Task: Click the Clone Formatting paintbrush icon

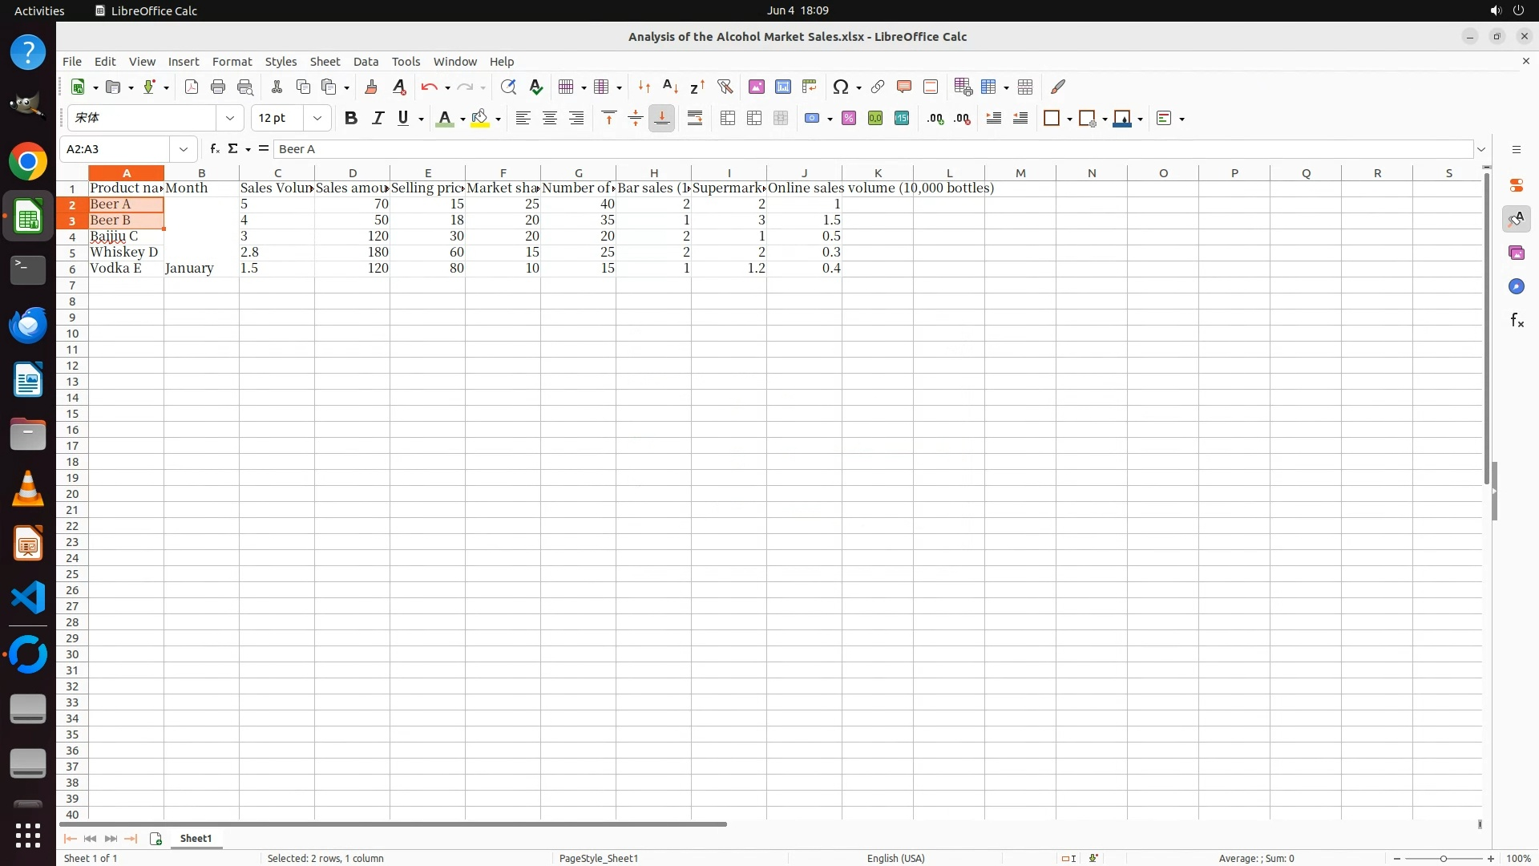Action: point(371,87)
